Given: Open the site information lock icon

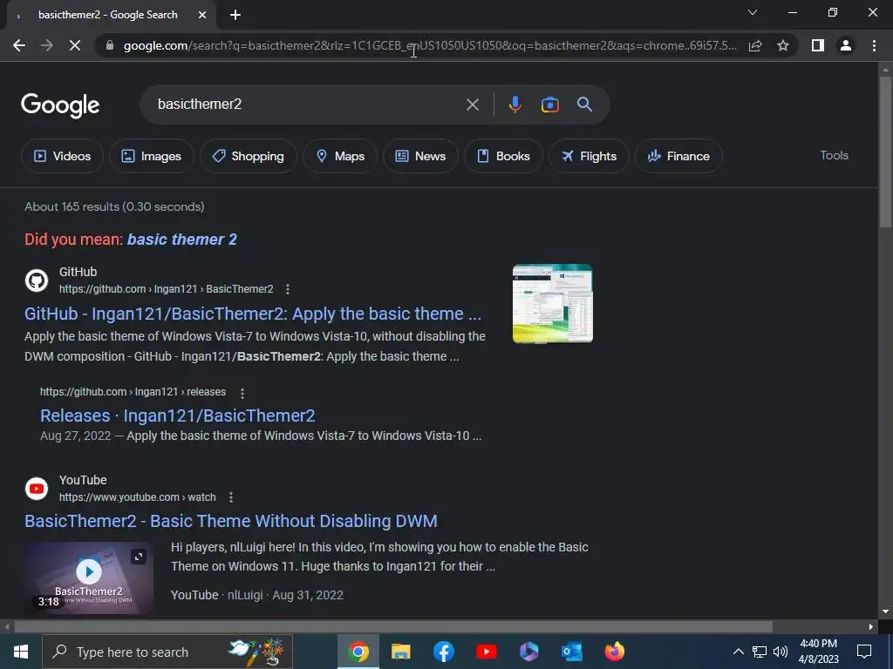Looking at the screenshot, I should tap(109, 45).
